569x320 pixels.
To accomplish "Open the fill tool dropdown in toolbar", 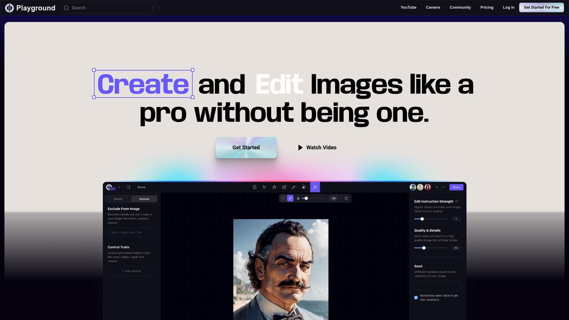I will point(305,187).
